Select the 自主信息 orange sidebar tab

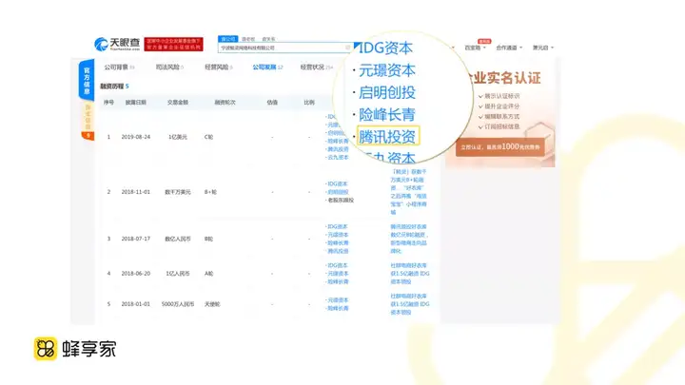(x=88, y=121)
